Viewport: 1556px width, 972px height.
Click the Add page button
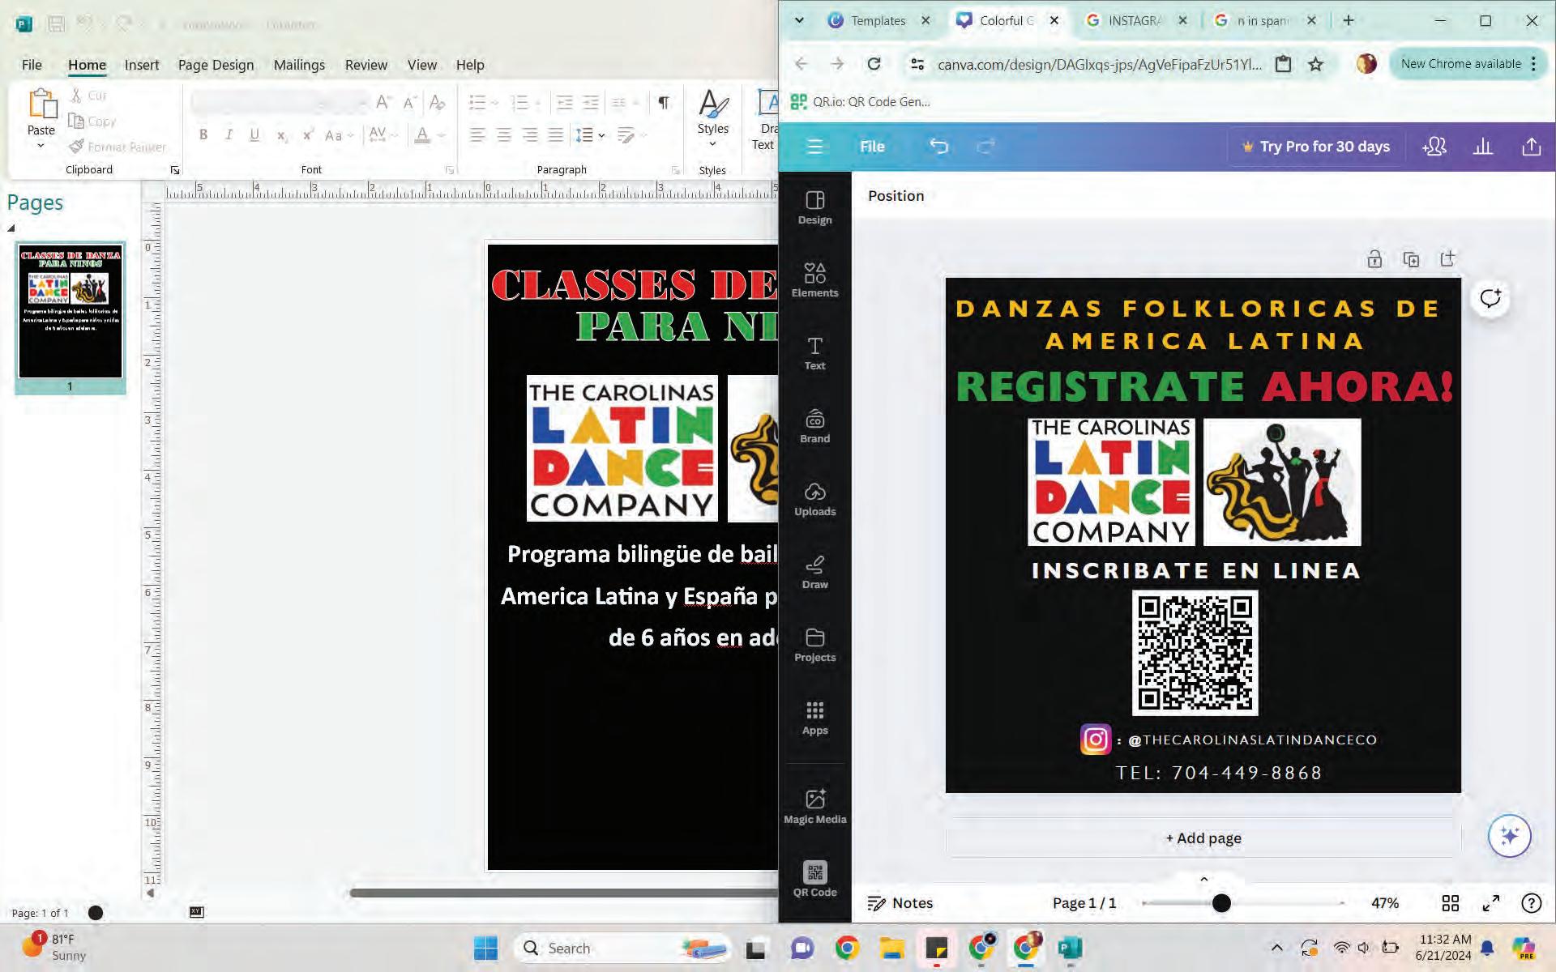tap(1203, 838)
